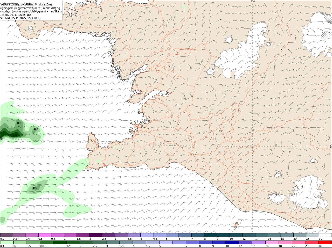This screenshot has height=248, width=332.
Task: Pick the 3 swatch on the snow scale
Action: [121, 235]
